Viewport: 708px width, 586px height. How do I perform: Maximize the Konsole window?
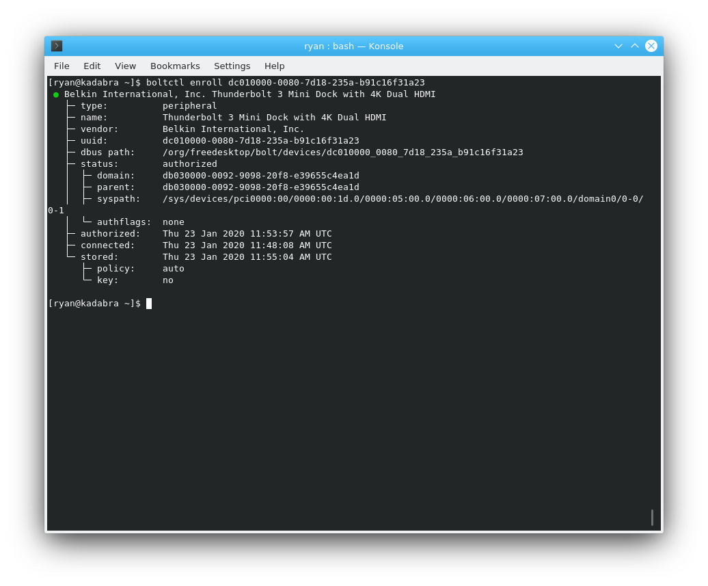[x=635, y=46]
